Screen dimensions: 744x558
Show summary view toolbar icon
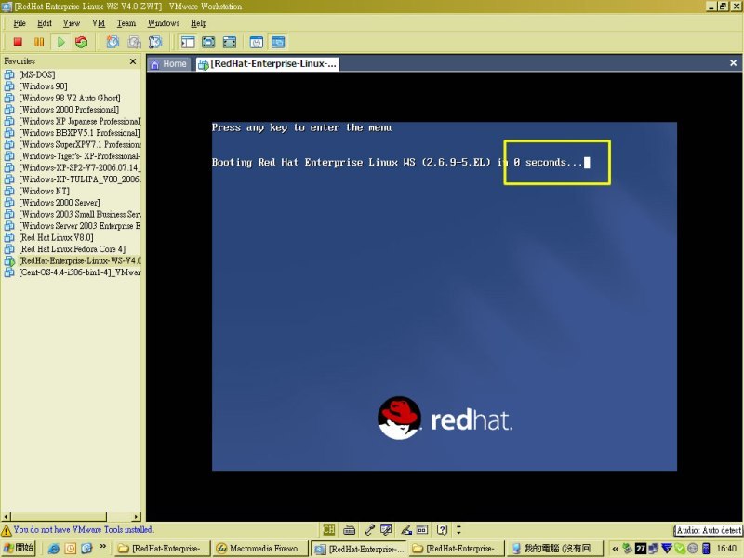(x=257, y=42)
